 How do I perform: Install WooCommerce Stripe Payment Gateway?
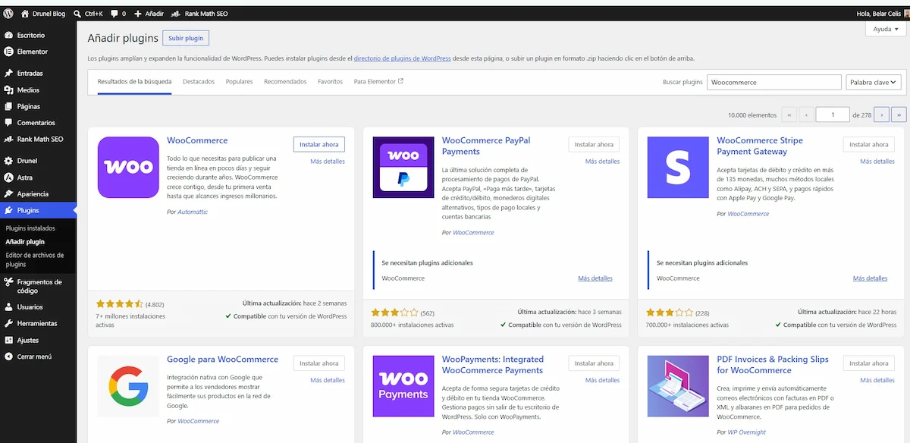869,144
